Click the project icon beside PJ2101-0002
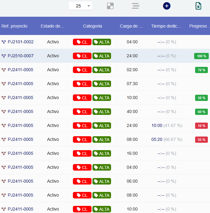 click(x=4, y=42)
